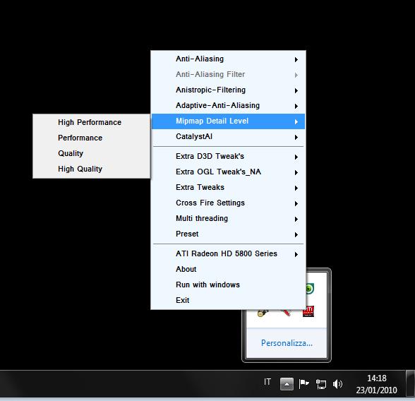Expand the Multi threading submenu

coord(228,219)
